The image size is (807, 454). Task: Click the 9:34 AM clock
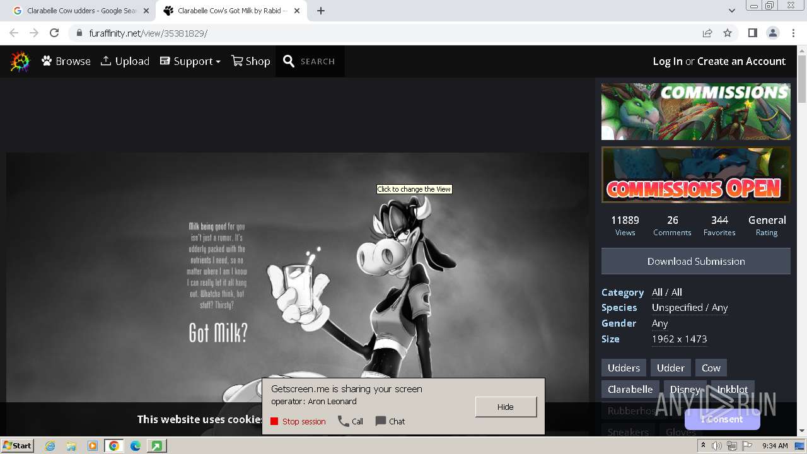pos(775,446)
